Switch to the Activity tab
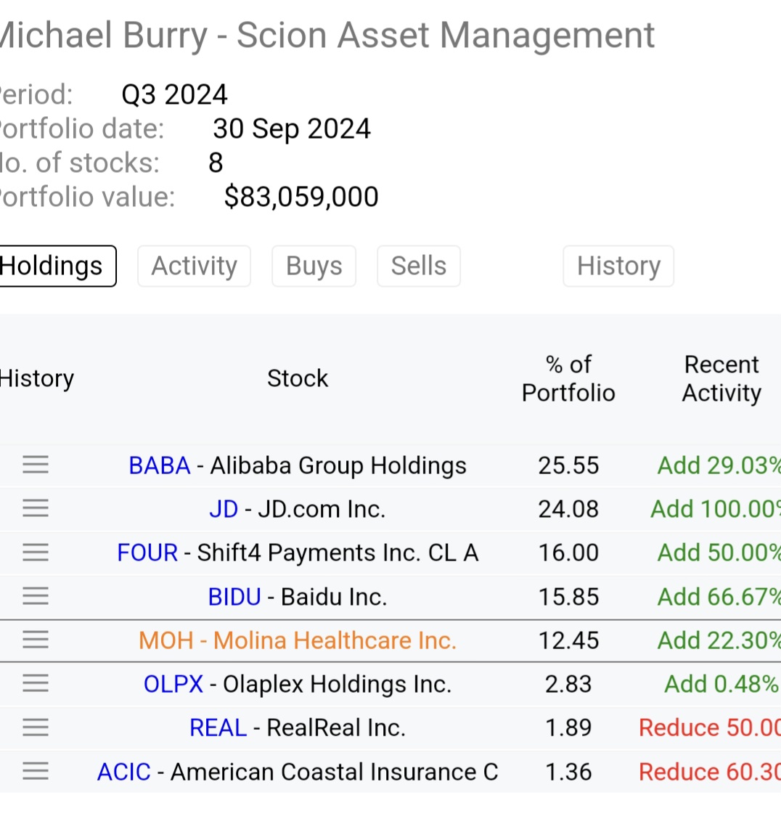This screenshot has width=781, height=819. click(194, 266)
